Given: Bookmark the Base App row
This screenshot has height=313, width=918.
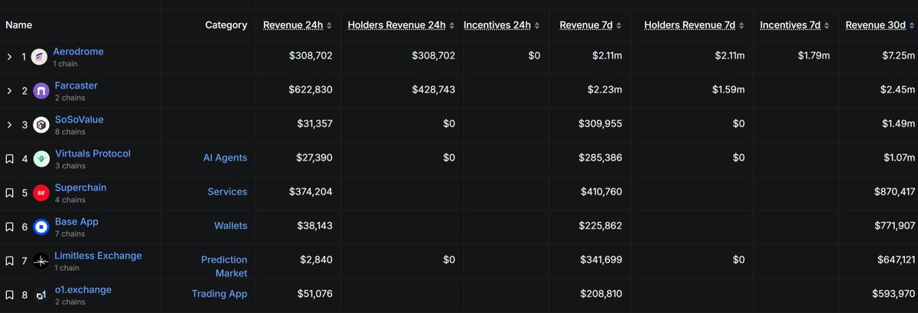Looking at the screenshot, I should [10, 227].
